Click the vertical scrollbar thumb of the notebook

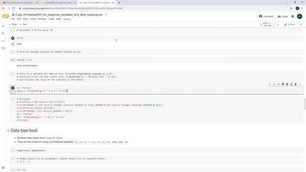(x=305, y=104)
